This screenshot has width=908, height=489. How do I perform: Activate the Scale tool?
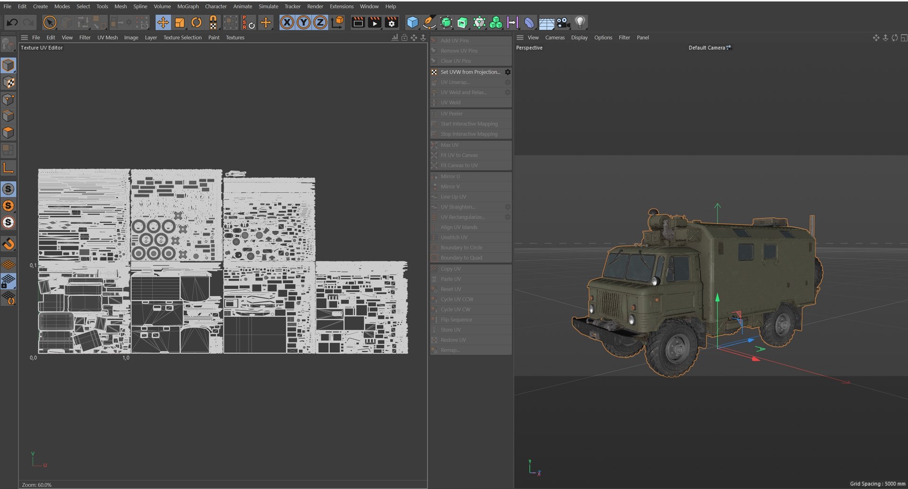pyautogui.click(x=180, y=22)
